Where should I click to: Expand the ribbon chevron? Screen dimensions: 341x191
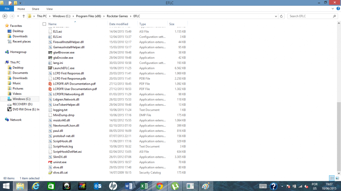[333, 9]
